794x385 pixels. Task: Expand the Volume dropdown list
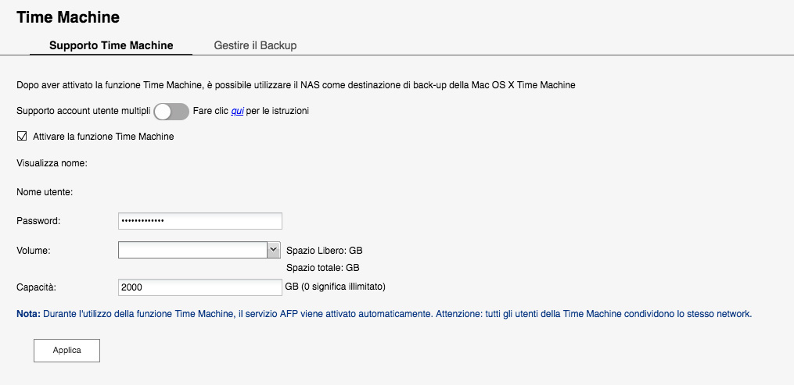(273, 250)
